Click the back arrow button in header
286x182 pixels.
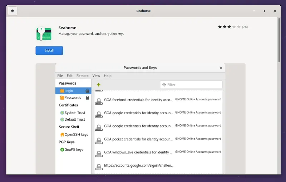(13, 11)
